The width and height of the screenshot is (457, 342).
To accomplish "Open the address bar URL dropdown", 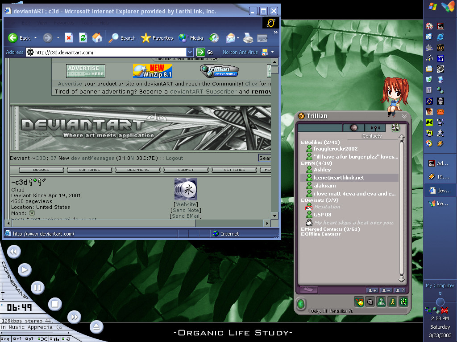I will point(190,53).
